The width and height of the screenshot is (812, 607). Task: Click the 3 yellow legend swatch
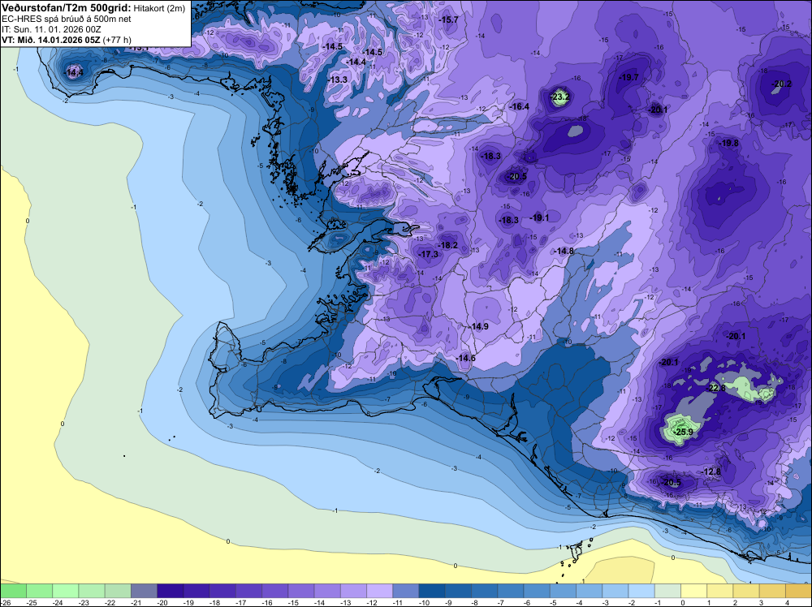pyautogui.click(x=773, y=591)
